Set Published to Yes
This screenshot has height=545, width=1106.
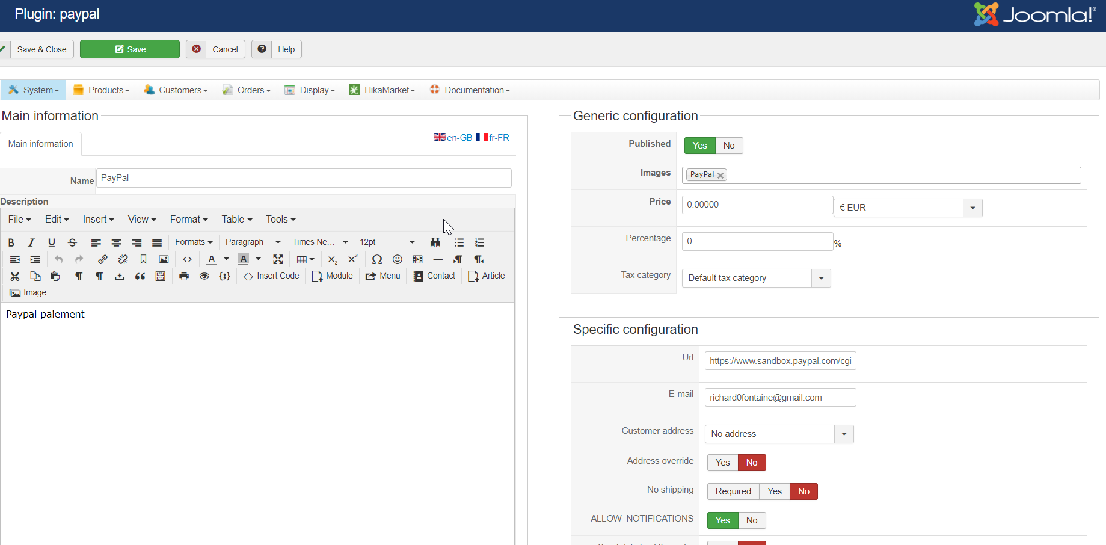699,146
